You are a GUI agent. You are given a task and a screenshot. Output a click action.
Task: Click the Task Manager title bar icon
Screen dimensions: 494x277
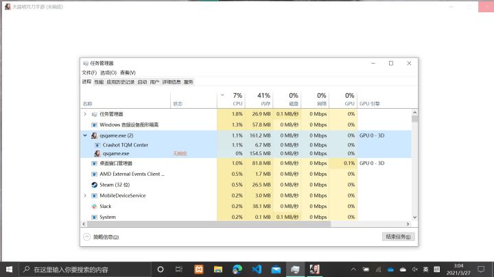tap(85, 64)
